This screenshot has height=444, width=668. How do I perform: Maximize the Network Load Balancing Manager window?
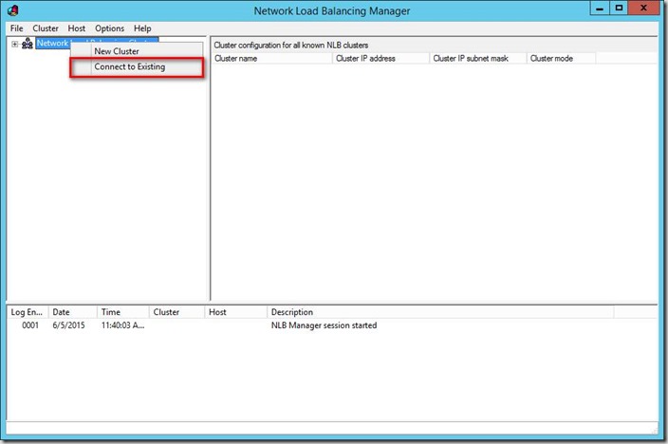[619, 9]
